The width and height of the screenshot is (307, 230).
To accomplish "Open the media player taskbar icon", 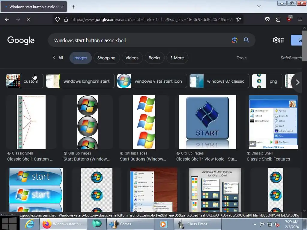I will 163,224.
